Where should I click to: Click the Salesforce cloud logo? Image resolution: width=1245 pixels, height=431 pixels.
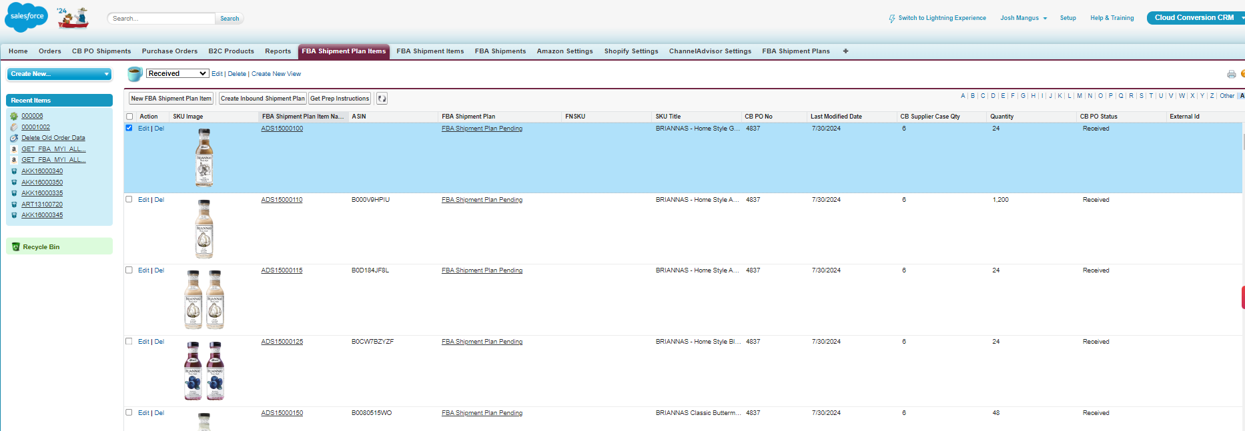click(27, 17)
